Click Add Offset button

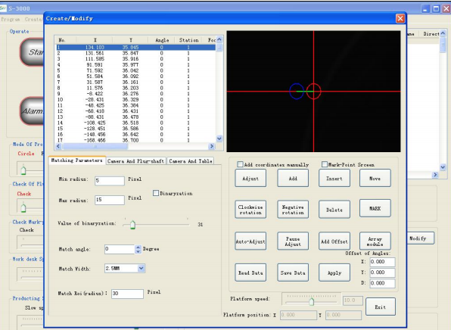(334, 241)
